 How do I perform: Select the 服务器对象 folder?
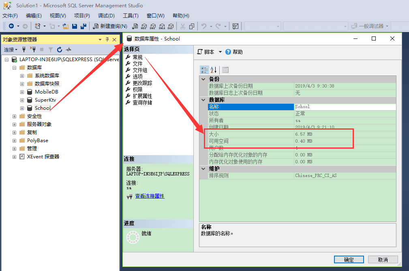[x=39, y=124]
